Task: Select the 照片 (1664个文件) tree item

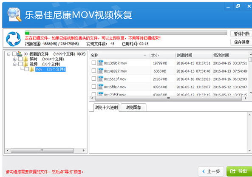Action: pos(47,59)
